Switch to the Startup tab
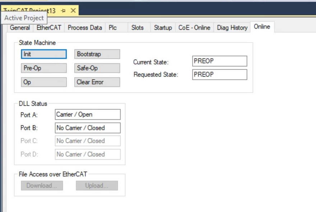This screenshot has width=316, height=212. tap(163, 28)
